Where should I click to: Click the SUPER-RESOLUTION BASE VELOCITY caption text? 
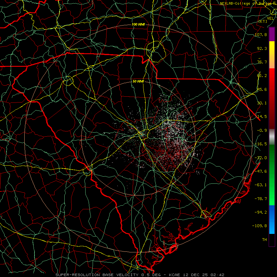click(x=97, y=275)
